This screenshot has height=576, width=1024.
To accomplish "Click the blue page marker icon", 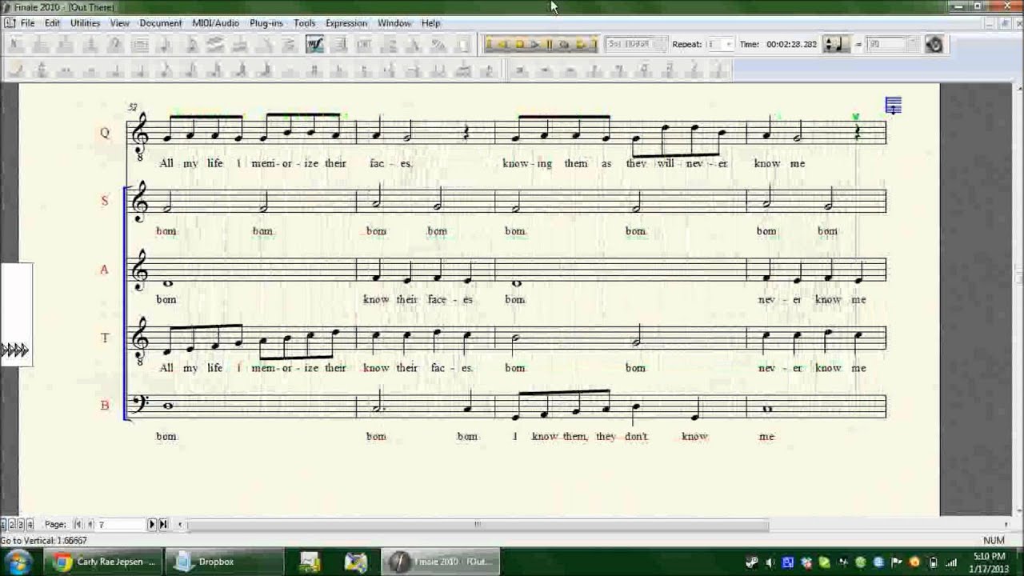I will [894, 106].
